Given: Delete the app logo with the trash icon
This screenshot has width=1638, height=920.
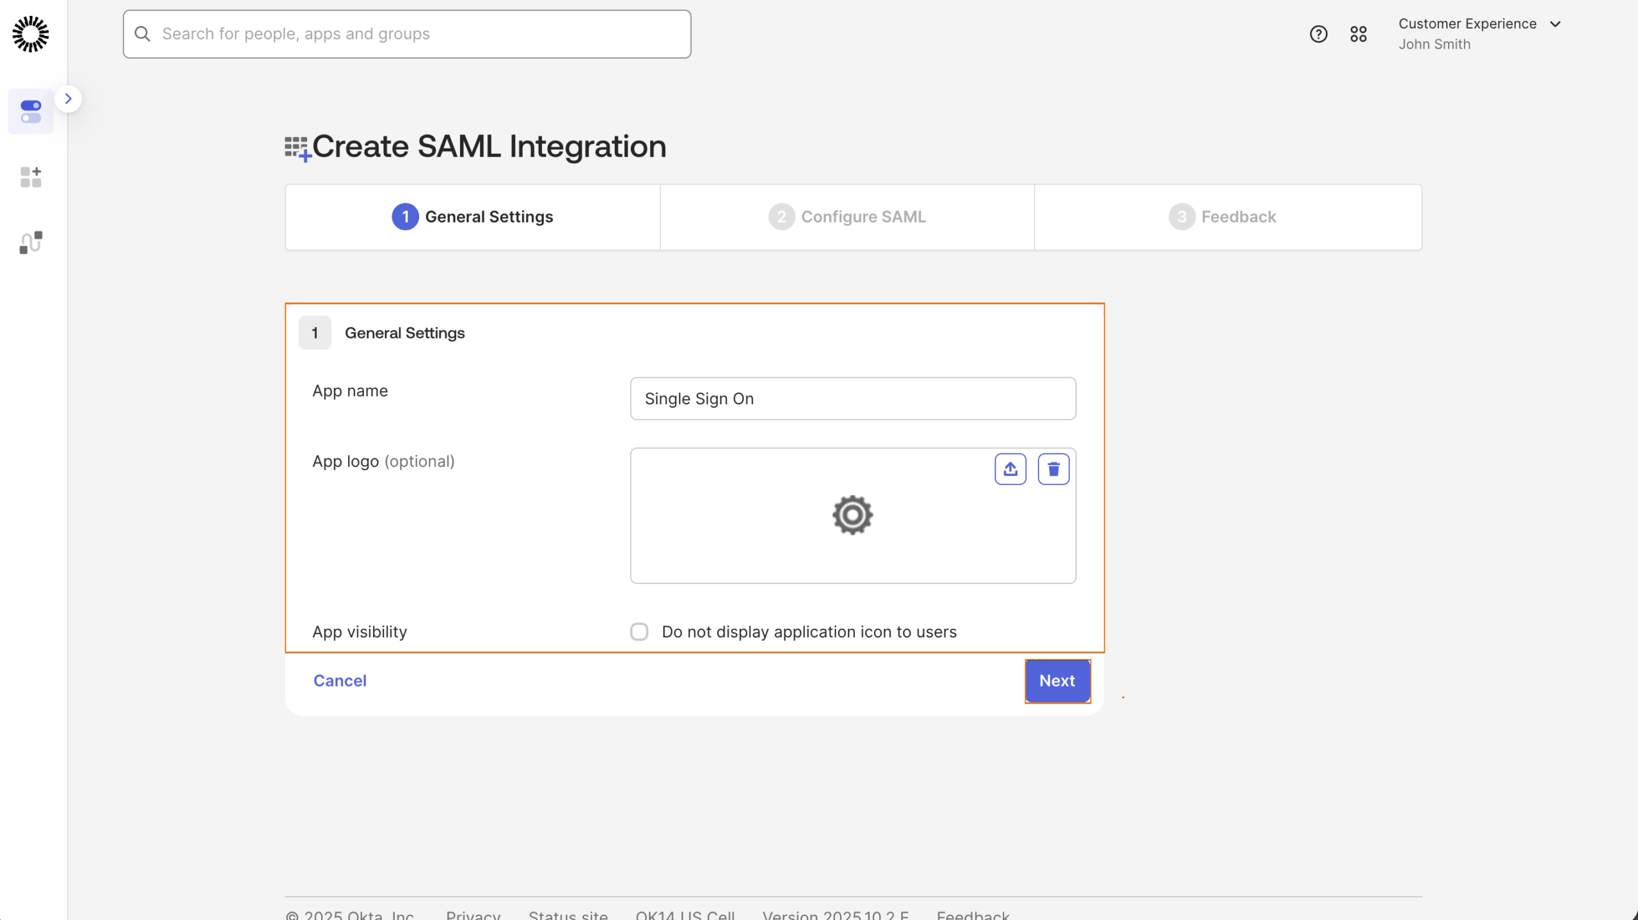Looking at the screenshot, I should pyautogui.click(x=1053, y=468).
